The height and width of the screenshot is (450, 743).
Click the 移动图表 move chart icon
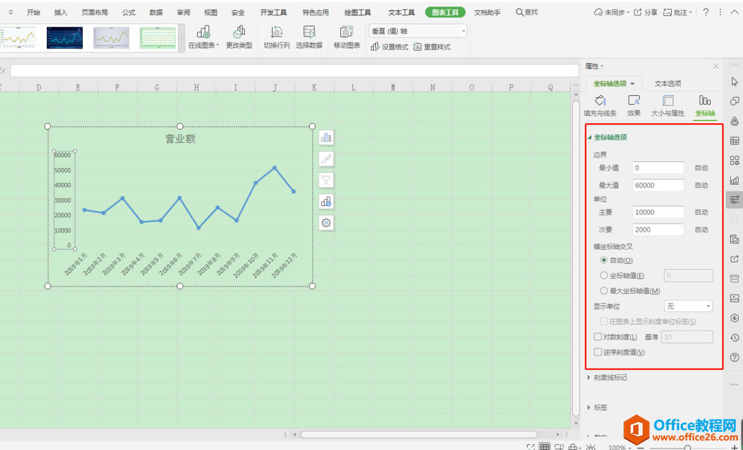click(347, 32)
